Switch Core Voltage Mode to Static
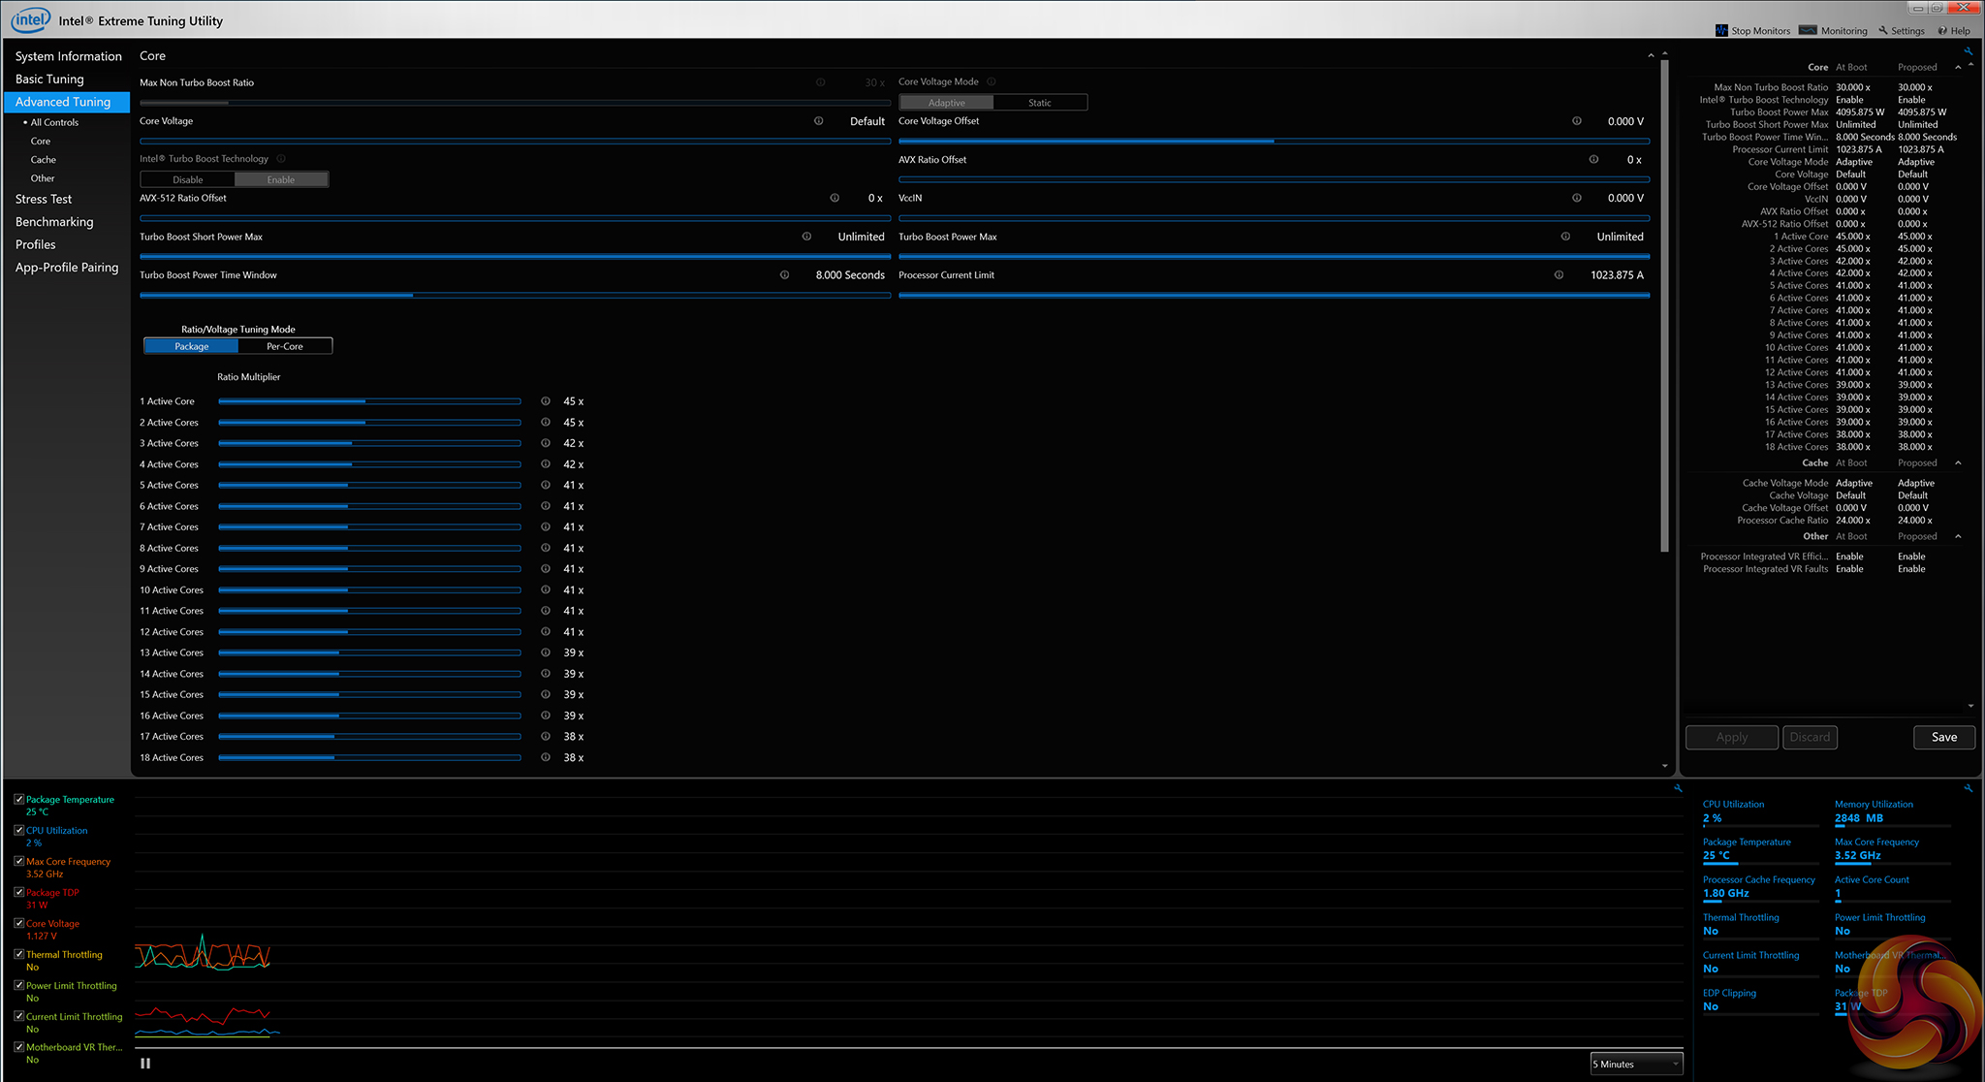Screen dimensions: 1985x1082 tap(1039, 103)
